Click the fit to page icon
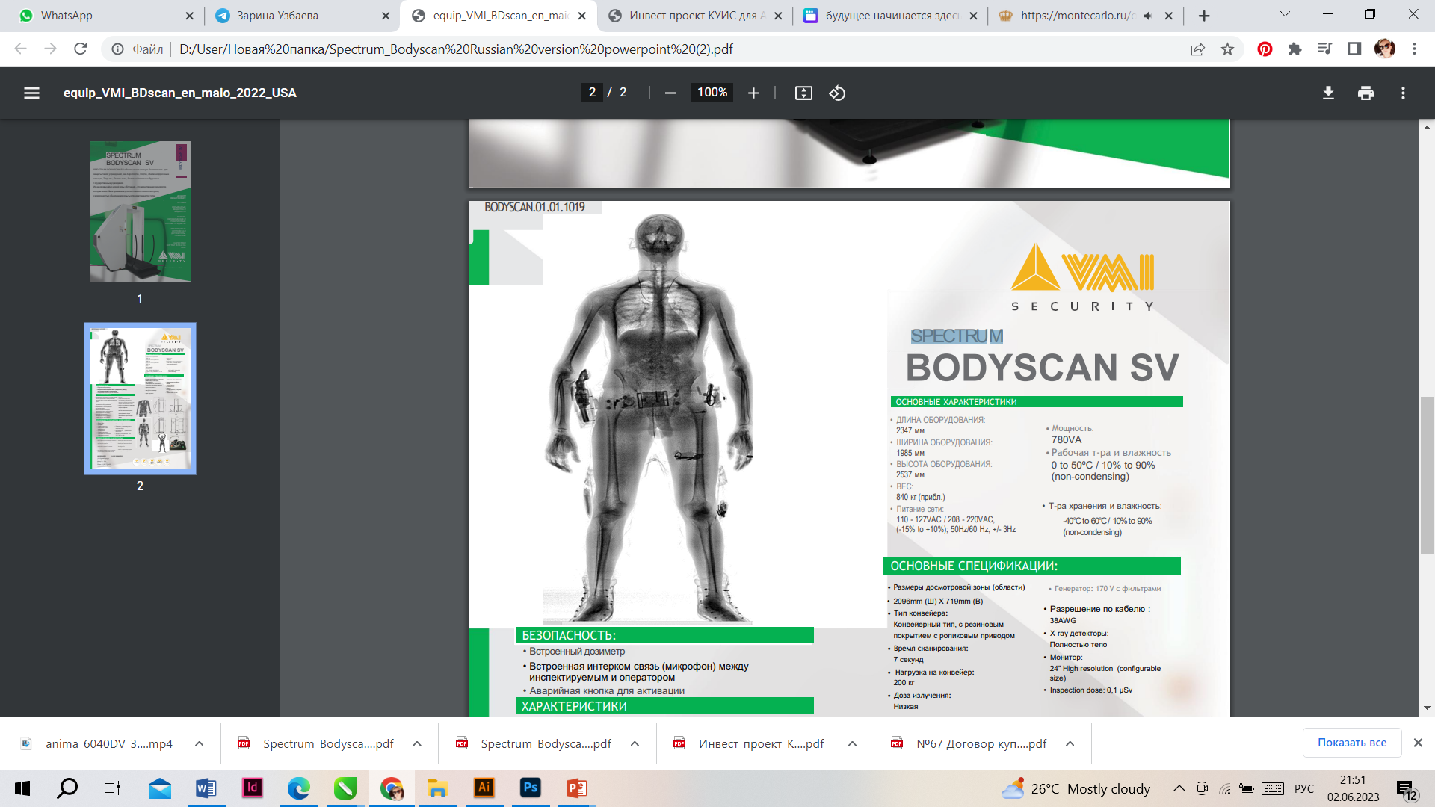The width and height of the screenshot is (1435, 807). click(x=803, y=93)
